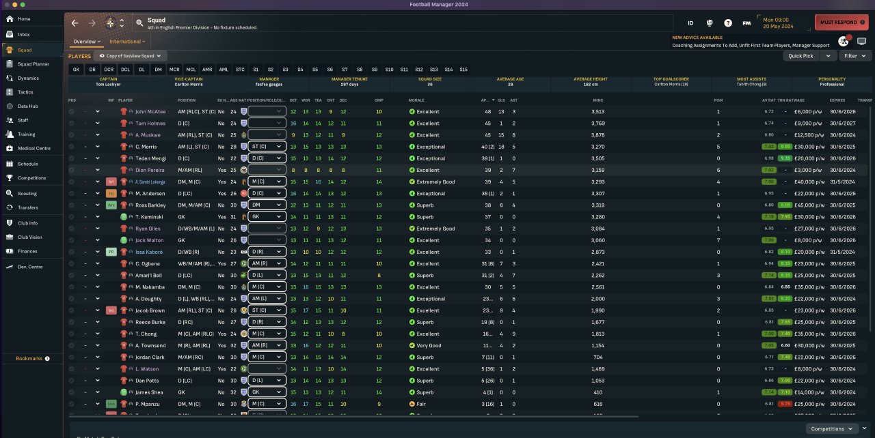The height and width of the screenshot is (438, 875).
Task: Select the STC position slot
Action: pos(240,70)
